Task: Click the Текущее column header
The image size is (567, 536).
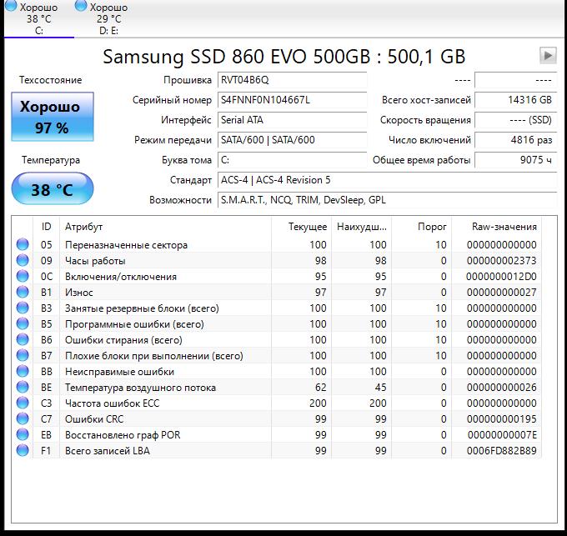Action: (301, 227)
